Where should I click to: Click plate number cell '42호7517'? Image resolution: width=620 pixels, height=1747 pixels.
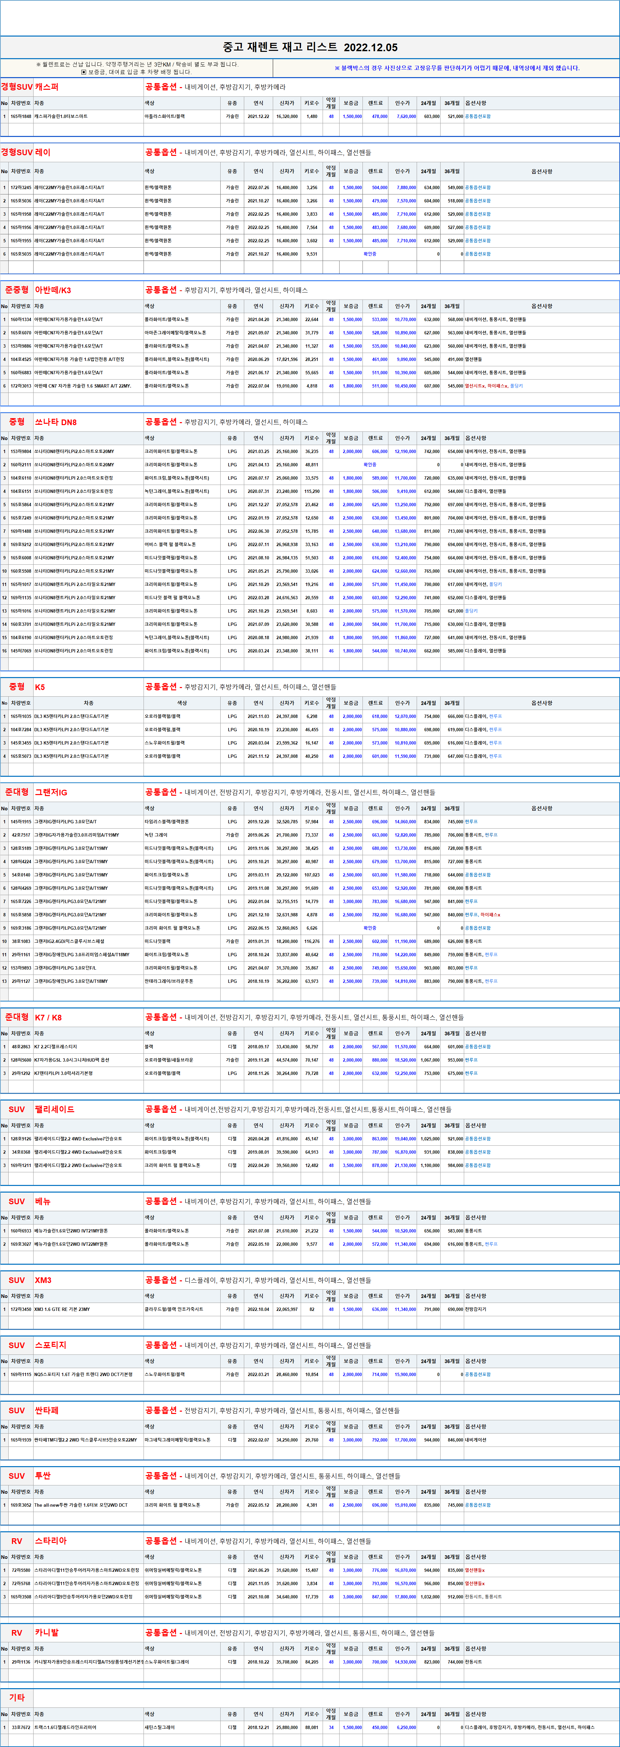[21, 835]
